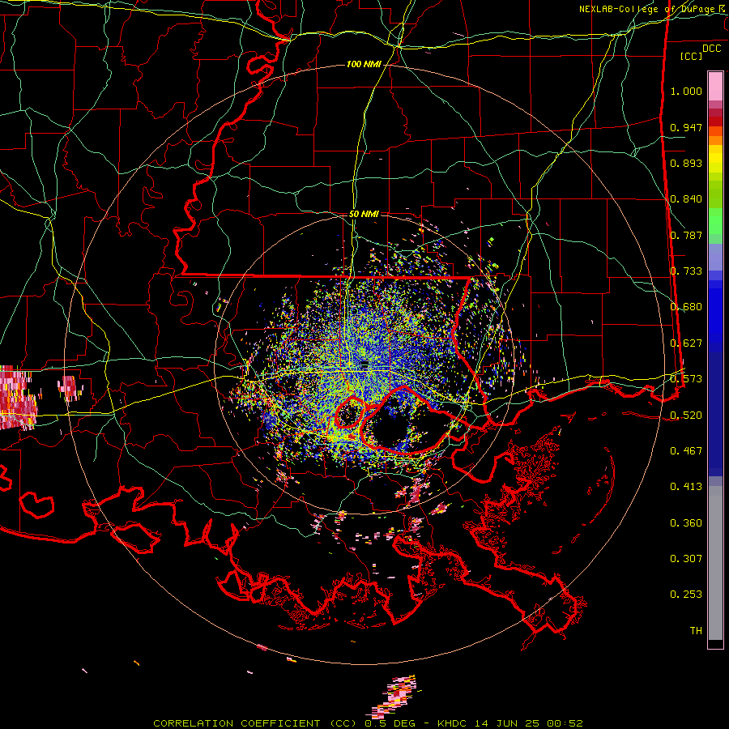Click the bright green segment of color bar

[715, 221]
